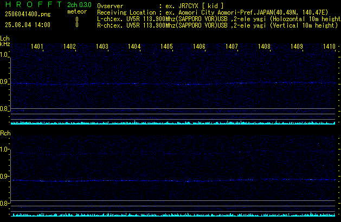341x222 pixels.
Task: Click the HROFFT title text
Action: point(34,4)
